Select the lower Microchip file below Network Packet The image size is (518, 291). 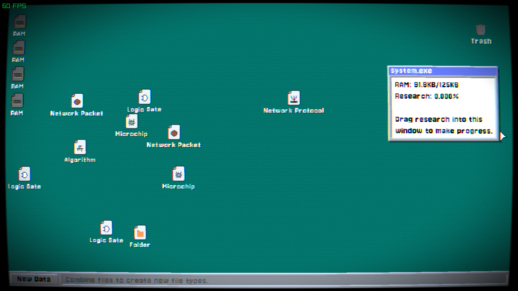[179, 174]
